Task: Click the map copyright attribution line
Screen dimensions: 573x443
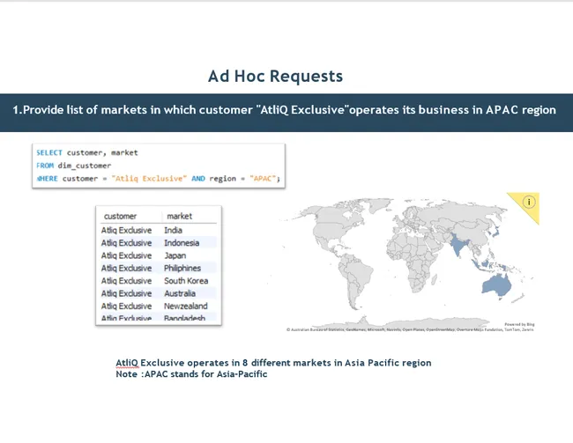Action: pyautogui.click(x=410, y=329)
